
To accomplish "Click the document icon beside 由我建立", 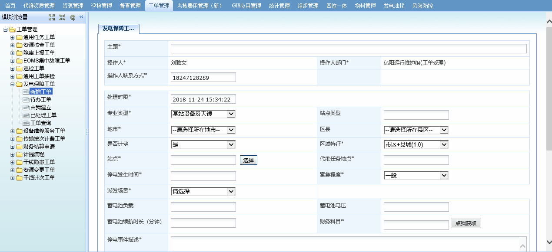I will 26,108.
